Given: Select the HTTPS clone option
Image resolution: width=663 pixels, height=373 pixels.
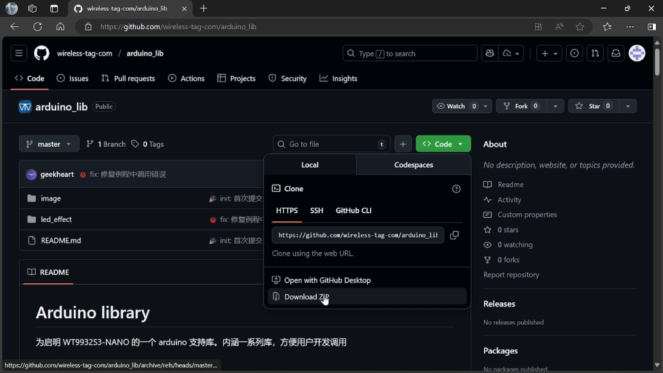Looking at the screenshot, I should 287,210.
